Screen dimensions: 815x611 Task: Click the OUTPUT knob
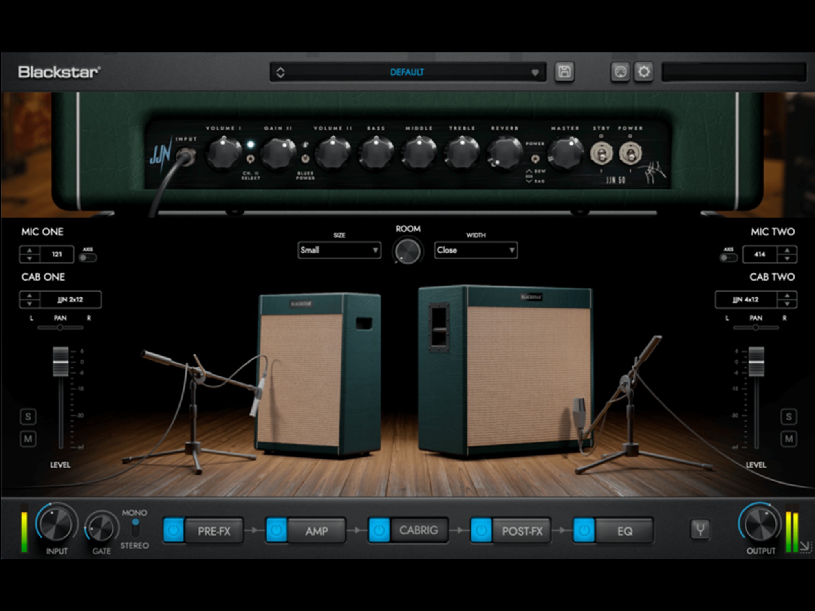(760, 525)
